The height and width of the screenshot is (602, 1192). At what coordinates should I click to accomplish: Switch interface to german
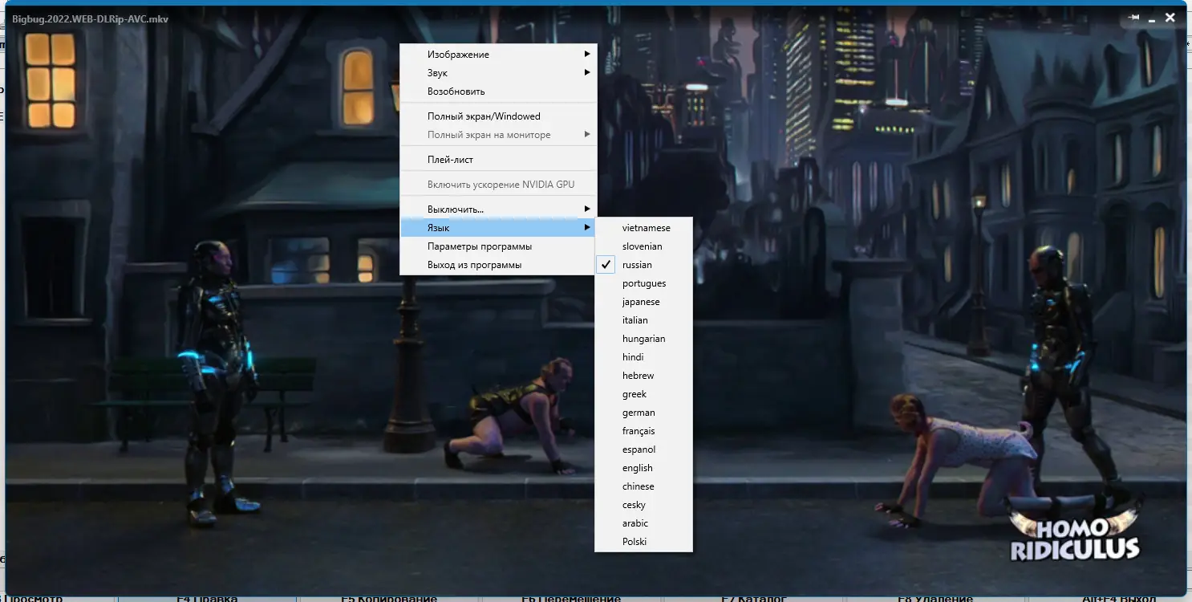tap(643, 413)
